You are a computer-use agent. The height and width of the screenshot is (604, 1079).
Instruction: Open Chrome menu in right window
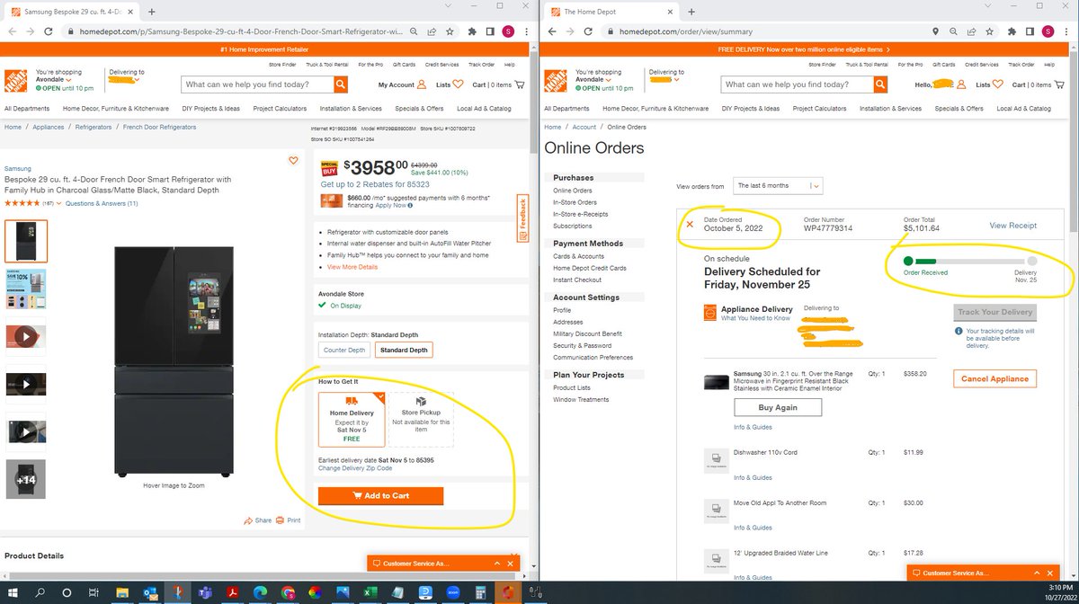coord(1067,31)
